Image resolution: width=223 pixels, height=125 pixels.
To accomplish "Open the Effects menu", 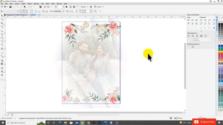I will pos(30,4).
